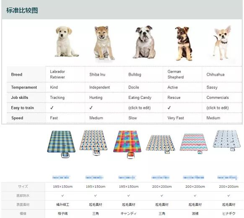Viewport: 244px width, 218px height.
Task: Click the 模様 row label
Action: tap(23, 213)
